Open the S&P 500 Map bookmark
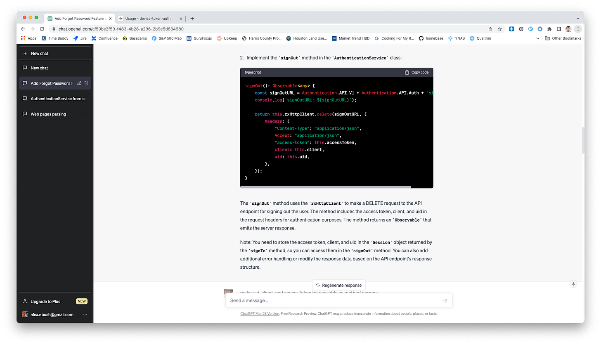 pos(167,38)
